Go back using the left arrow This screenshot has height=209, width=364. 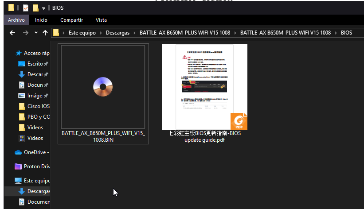[12, 33]
